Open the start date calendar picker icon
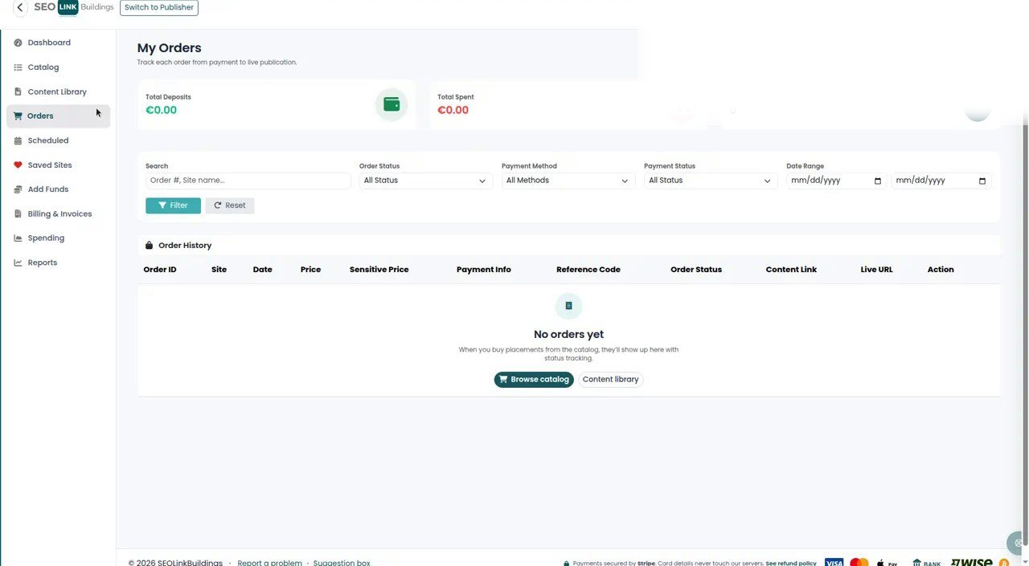Viewport: 1029px width, 566px height. (x=877, y=181)
